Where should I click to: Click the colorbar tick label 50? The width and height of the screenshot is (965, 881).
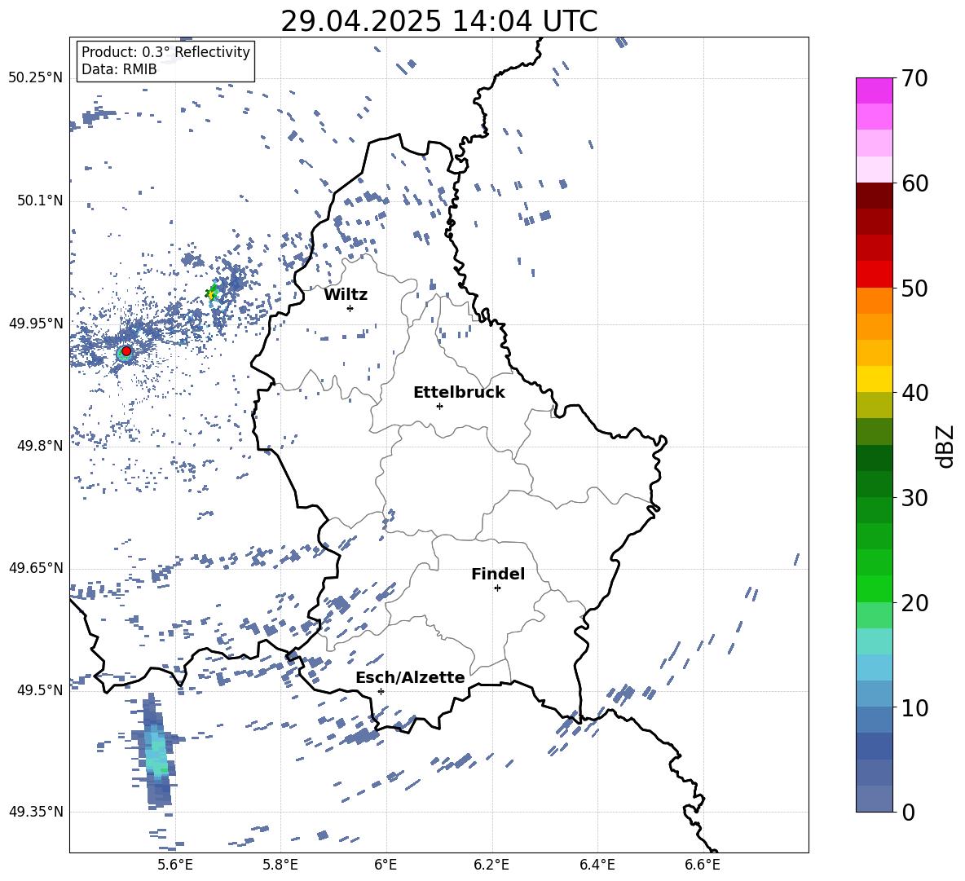tap(914, 288)
